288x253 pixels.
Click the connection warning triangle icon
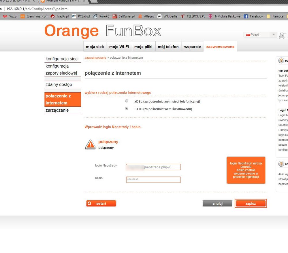(90, 144)
